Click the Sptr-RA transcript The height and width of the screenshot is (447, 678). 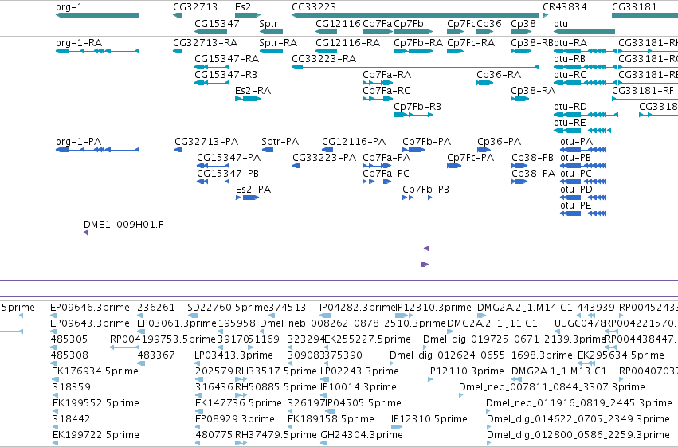(271, 51)
